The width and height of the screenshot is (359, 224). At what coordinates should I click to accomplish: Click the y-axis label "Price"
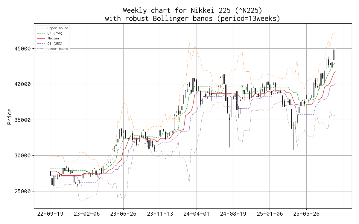click(x=10, y=116)
